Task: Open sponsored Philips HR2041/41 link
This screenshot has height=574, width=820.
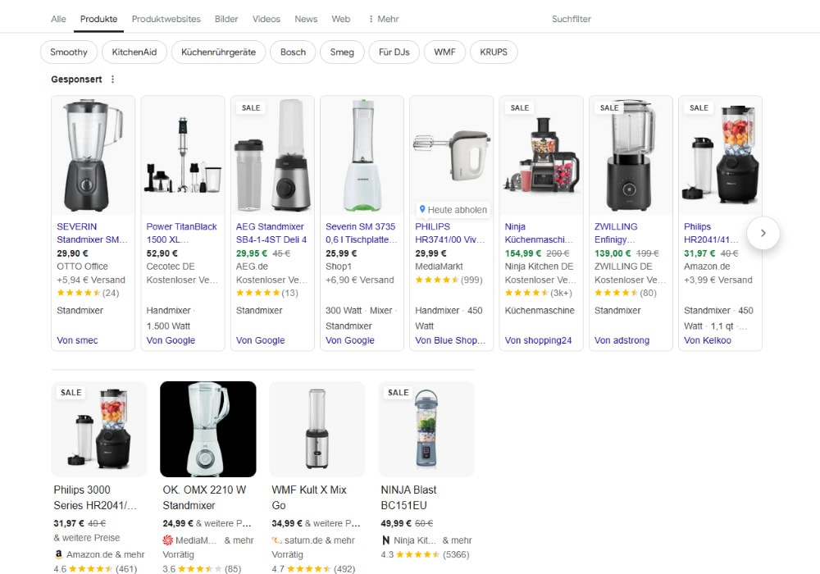Action: [x=711, y=233]
